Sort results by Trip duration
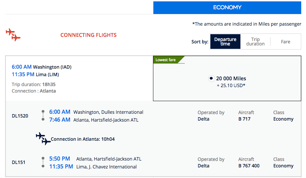 click(255, 42)
